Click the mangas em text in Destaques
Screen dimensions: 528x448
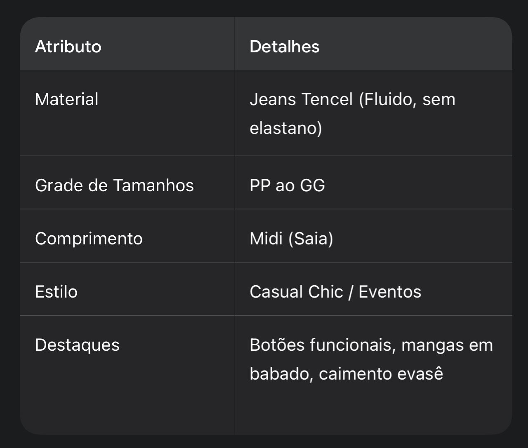click(447, 345)
